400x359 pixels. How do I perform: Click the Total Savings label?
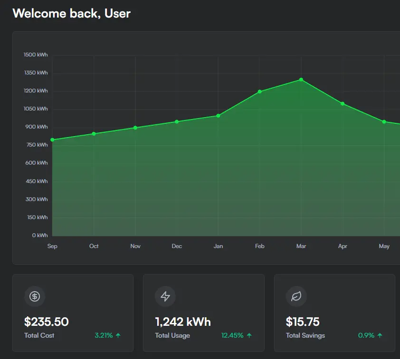305,336
